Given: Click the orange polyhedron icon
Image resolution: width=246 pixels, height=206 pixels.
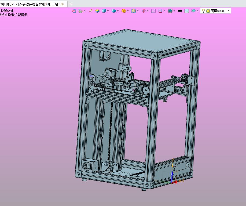Looking at the screenshot, I should point(124,11).
